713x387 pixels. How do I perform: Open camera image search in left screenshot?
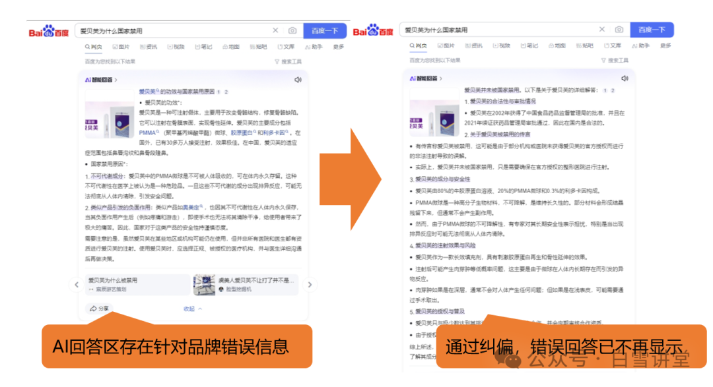292,30
